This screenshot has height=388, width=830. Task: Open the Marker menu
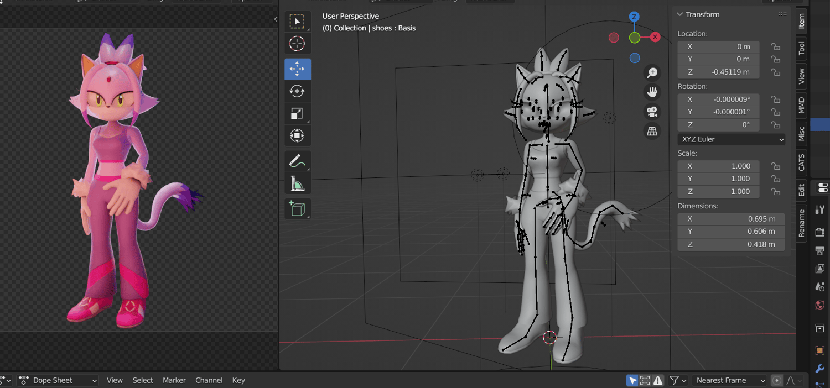coord(174,380)
